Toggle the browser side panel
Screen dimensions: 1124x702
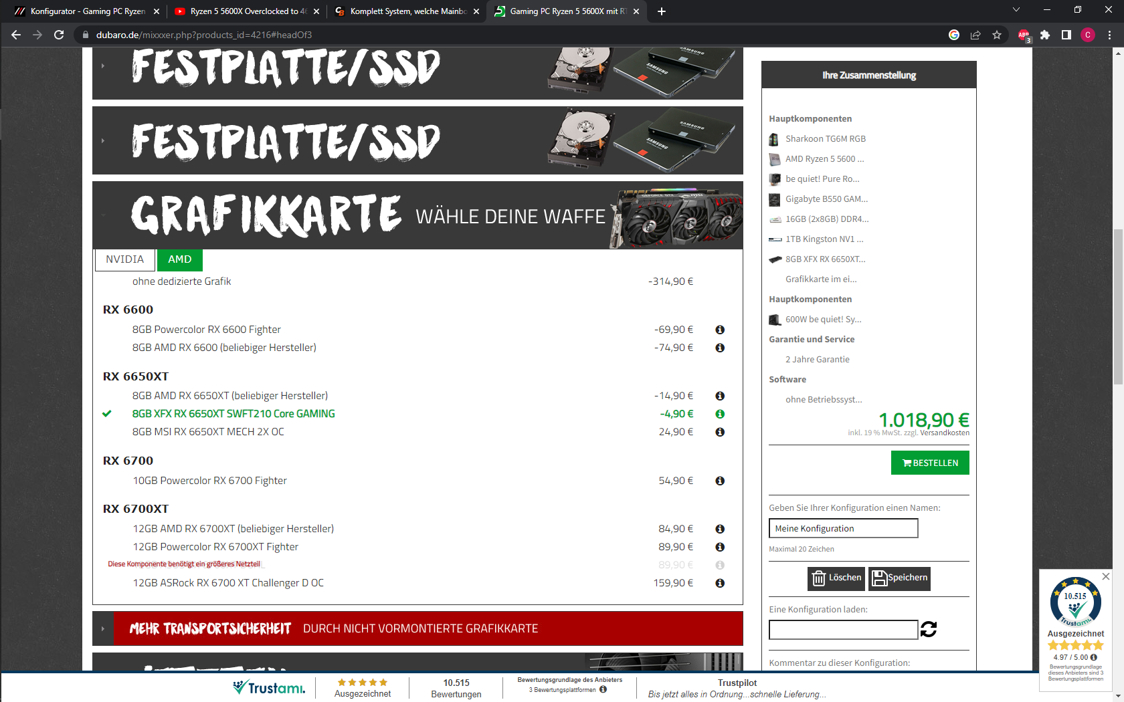tap(1066, 35)
